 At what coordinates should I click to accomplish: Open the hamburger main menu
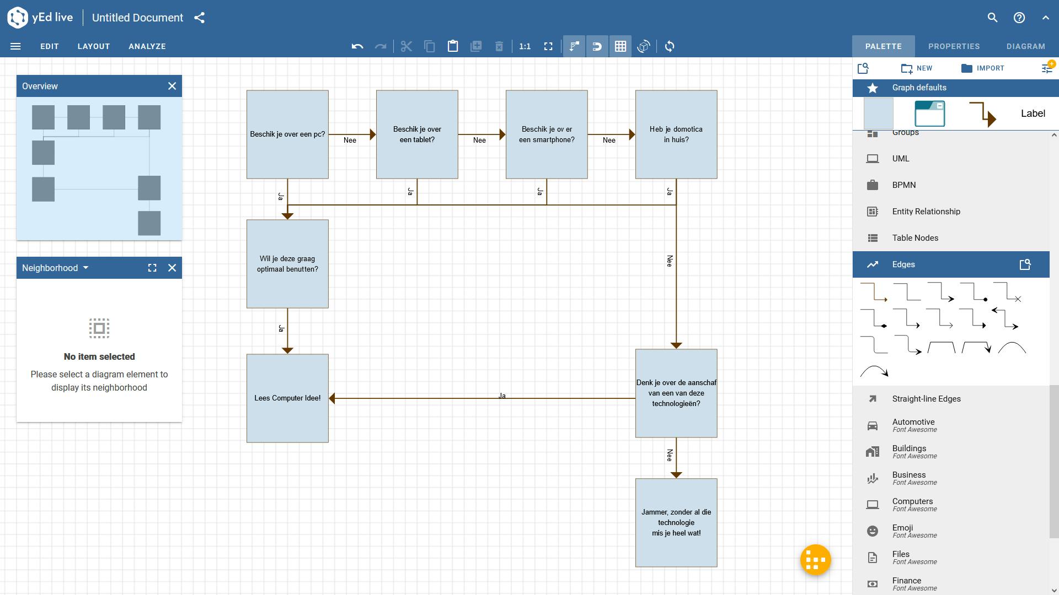click(x=15, y=46)
